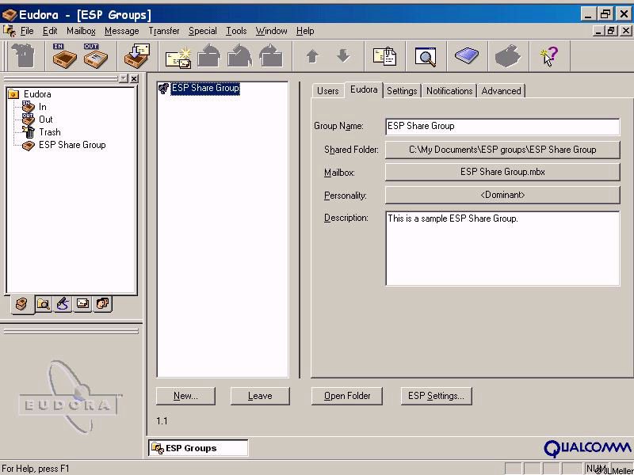Open the File menu
The width and height of the screenshot is (634, 475).
click(x=27, y=31)
